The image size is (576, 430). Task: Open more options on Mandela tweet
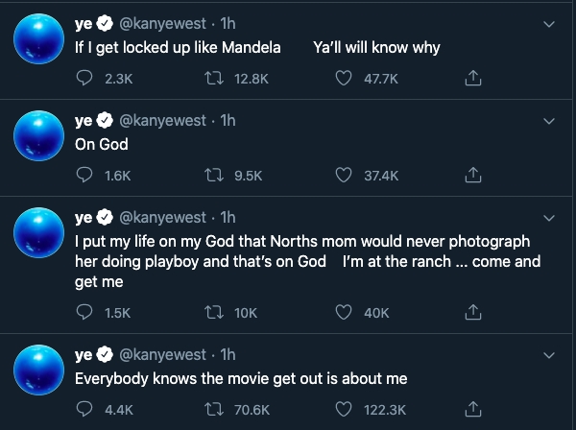tap(548, 22)
